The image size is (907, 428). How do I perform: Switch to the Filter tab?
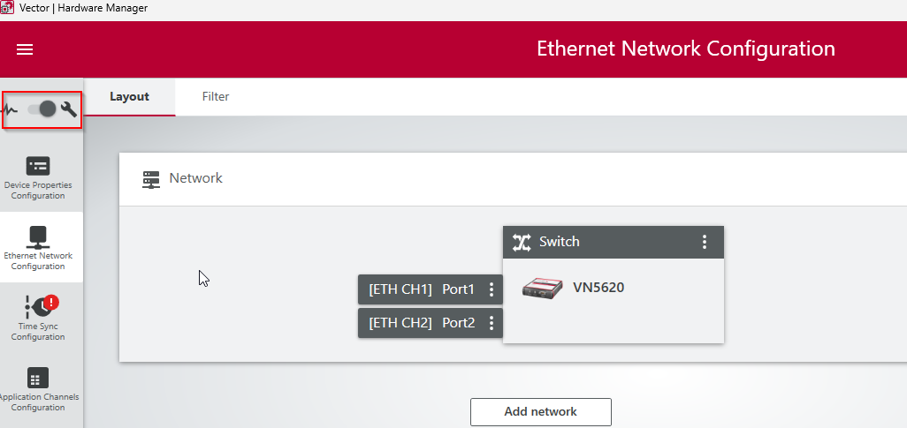(216, 97)
